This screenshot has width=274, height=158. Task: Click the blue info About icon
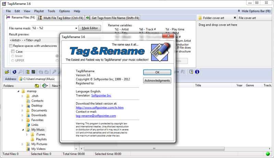[197, 72]
